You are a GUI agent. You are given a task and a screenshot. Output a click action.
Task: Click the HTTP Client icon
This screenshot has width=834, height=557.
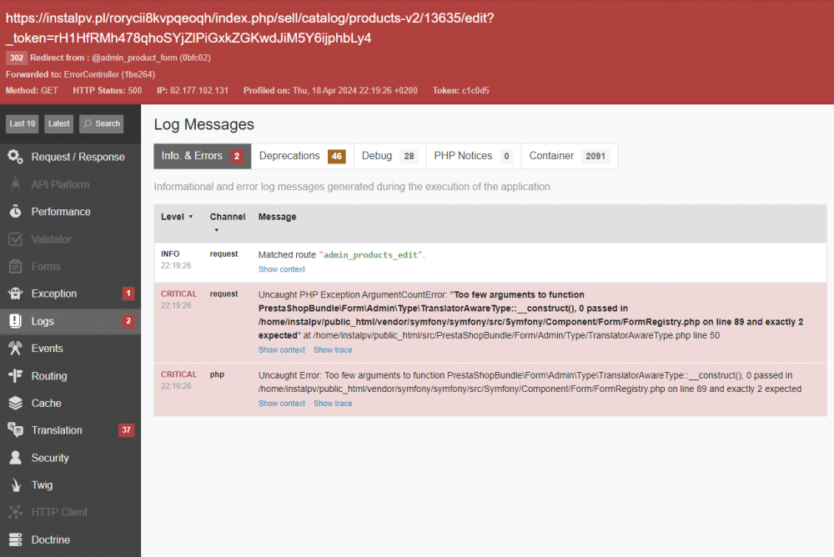(x=15, y=512)
